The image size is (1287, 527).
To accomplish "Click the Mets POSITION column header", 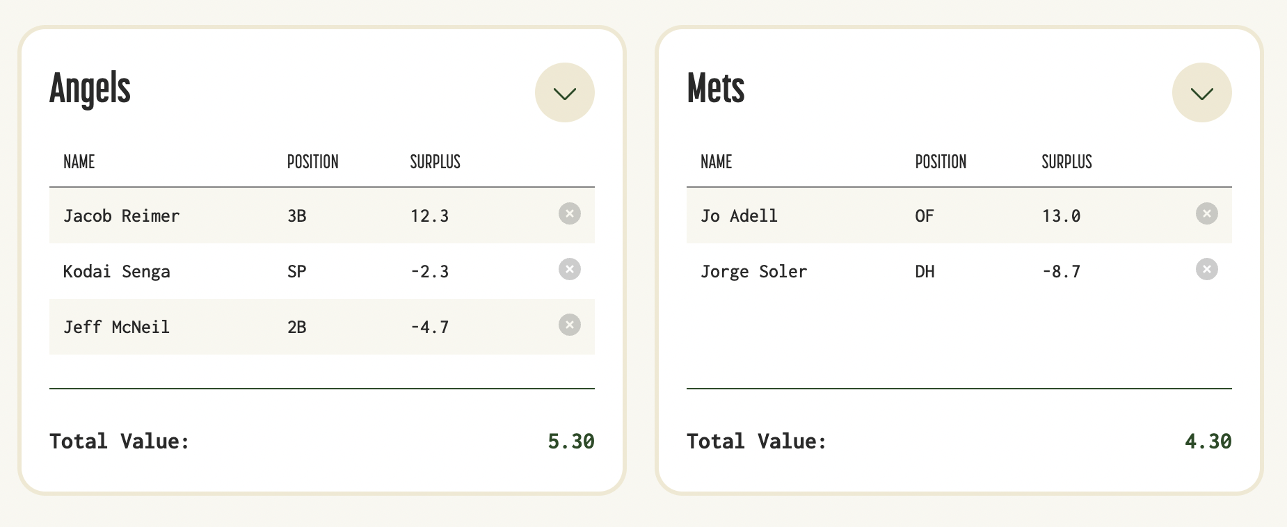I will 941,162.
